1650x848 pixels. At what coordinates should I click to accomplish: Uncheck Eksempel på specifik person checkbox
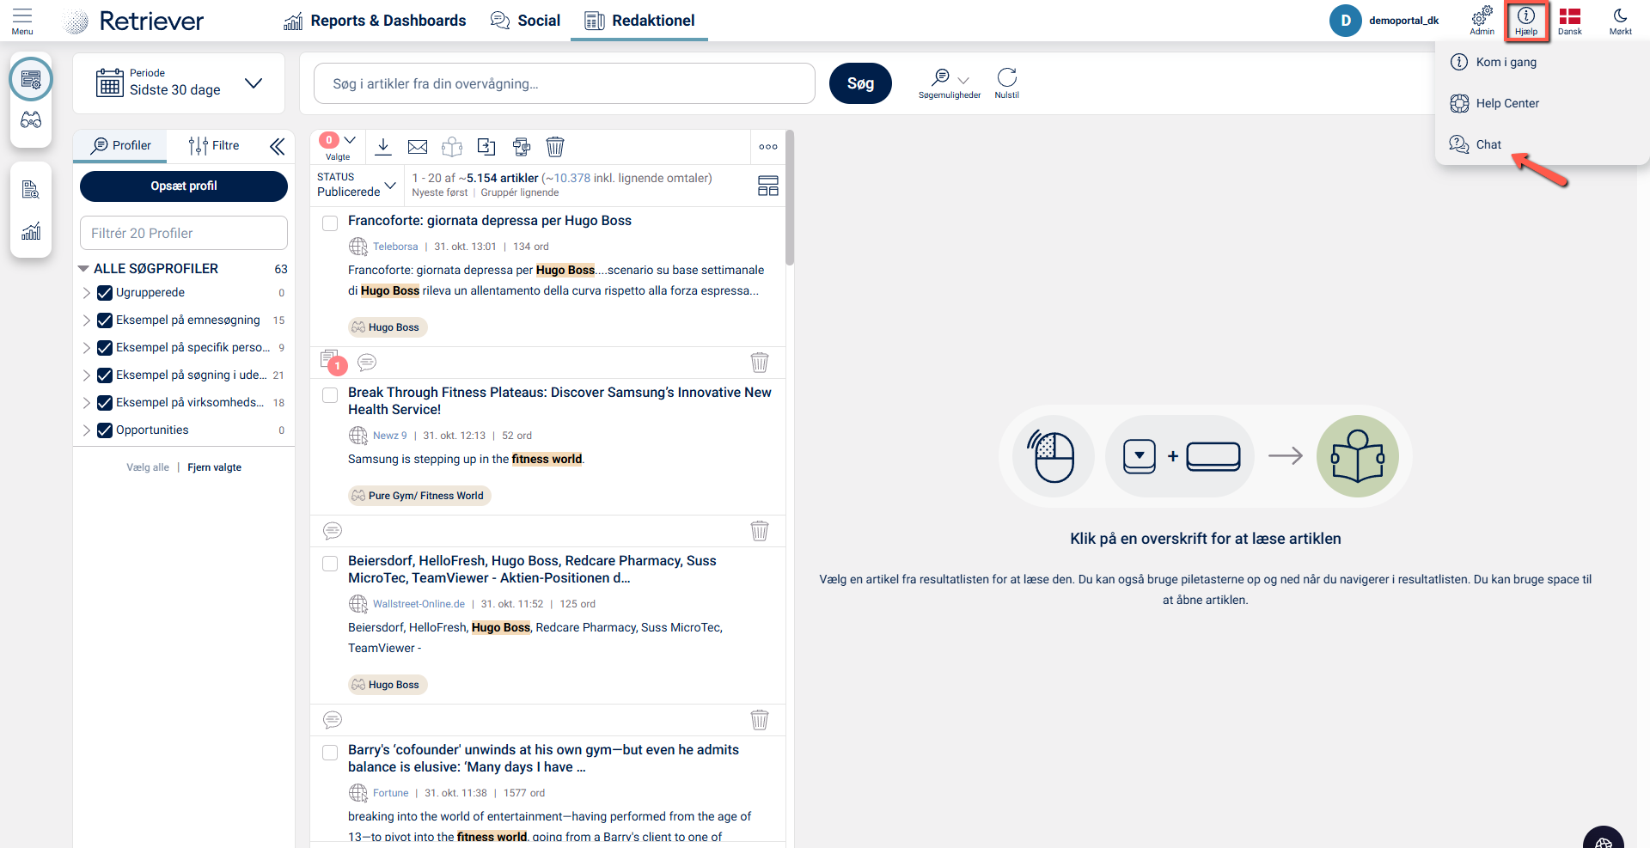coord(105,348)
